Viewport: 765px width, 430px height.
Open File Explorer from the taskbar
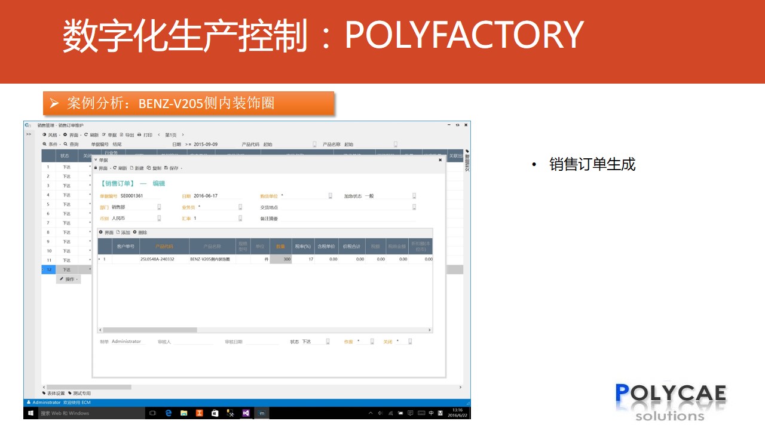point(184,413)
